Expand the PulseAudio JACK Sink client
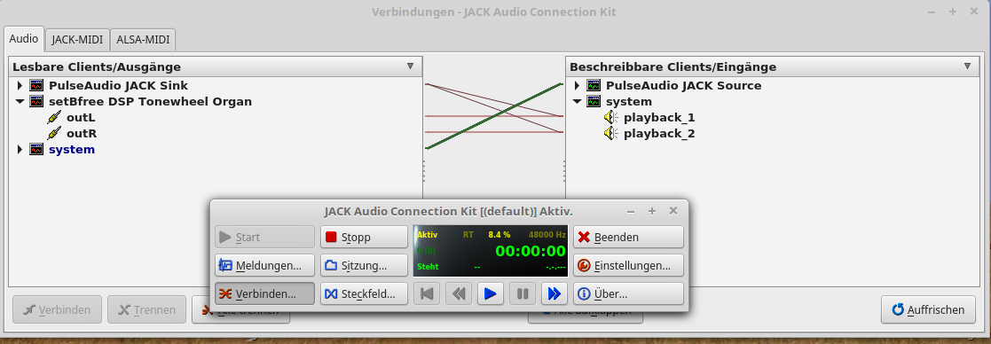The height and width of the screenshot is (344, 991). click(x=20, y=85)
